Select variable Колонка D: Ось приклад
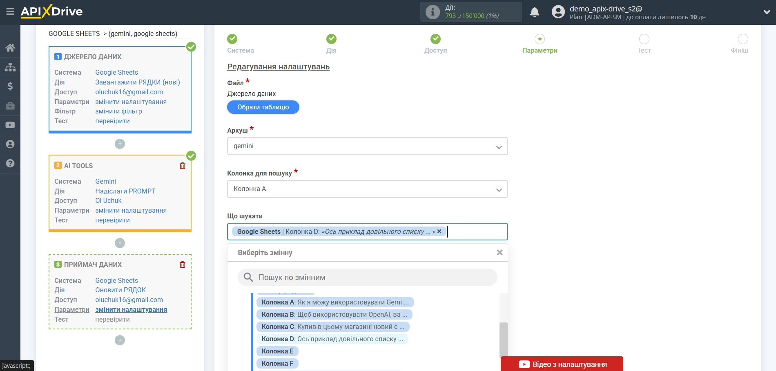 tap(332, 339)
